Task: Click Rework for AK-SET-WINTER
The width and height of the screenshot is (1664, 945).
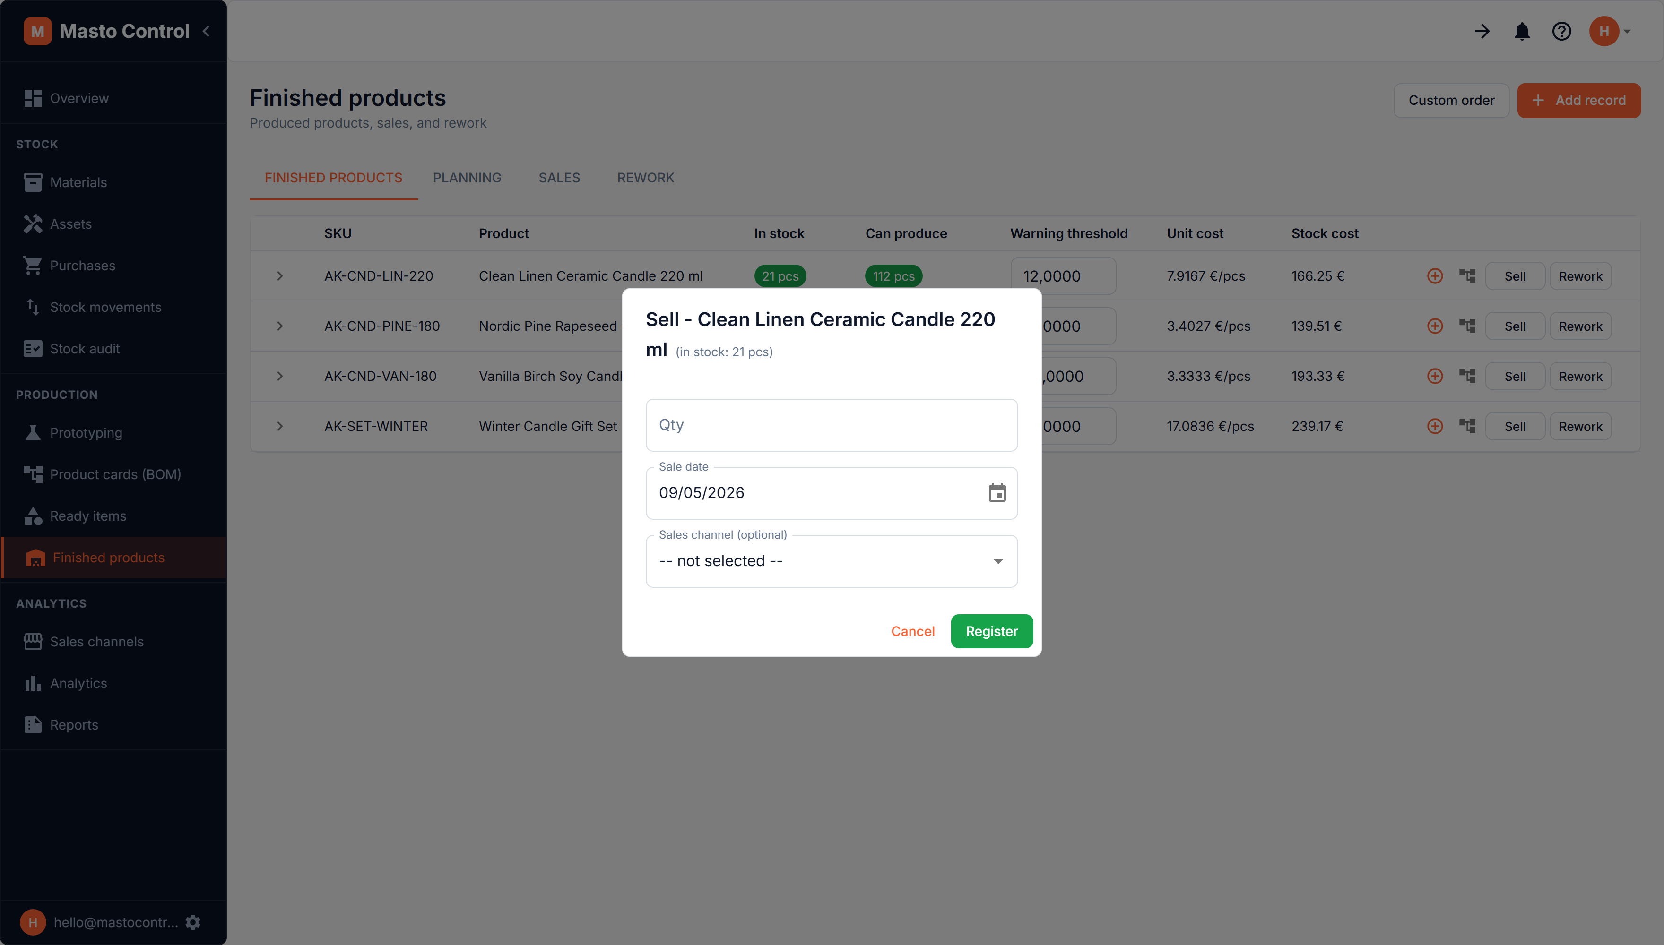Action: pos(1580,426)
